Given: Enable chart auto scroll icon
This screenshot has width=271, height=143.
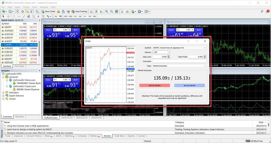Looking at the screenshot, I should tap(122, 12).
